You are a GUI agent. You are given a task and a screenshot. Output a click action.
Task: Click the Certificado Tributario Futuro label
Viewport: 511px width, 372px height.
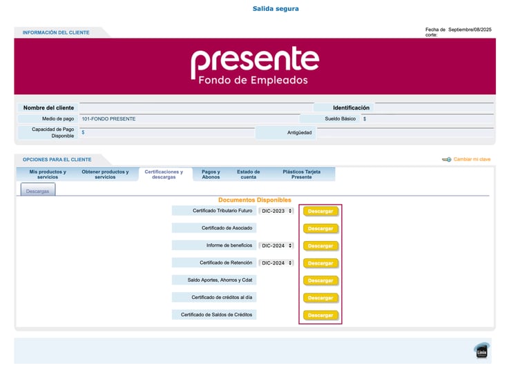pos(214,211)
